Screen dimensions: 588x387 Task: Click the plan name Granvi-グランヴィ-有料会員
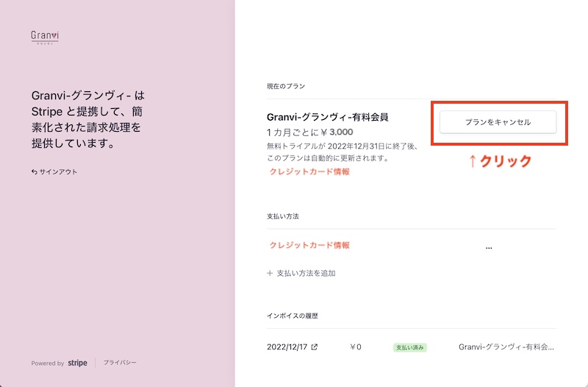point(327,117)
